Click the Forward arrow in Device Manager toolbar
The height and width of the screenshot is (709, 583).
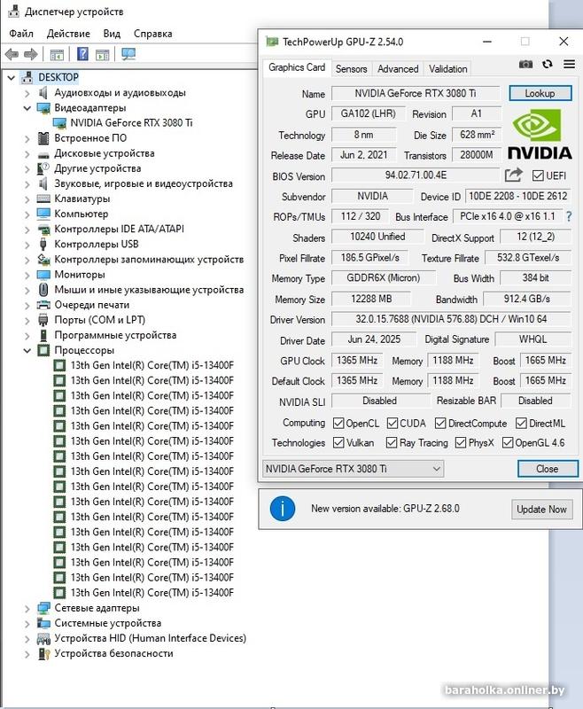click(30, 54)
